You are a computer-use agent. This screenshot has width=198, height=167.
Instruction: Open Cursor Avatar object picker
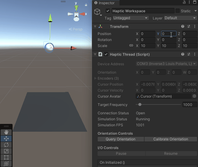194,96
